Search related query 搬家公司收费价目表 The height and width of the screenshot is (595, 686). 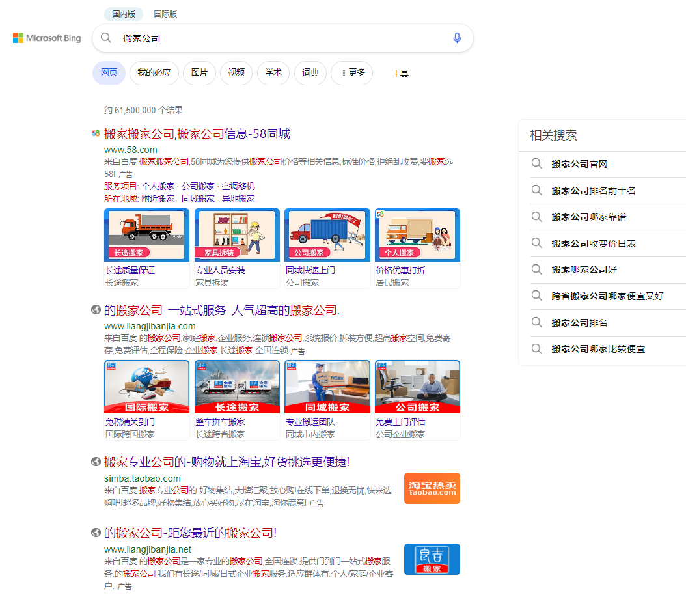click(x=593, y=243)
